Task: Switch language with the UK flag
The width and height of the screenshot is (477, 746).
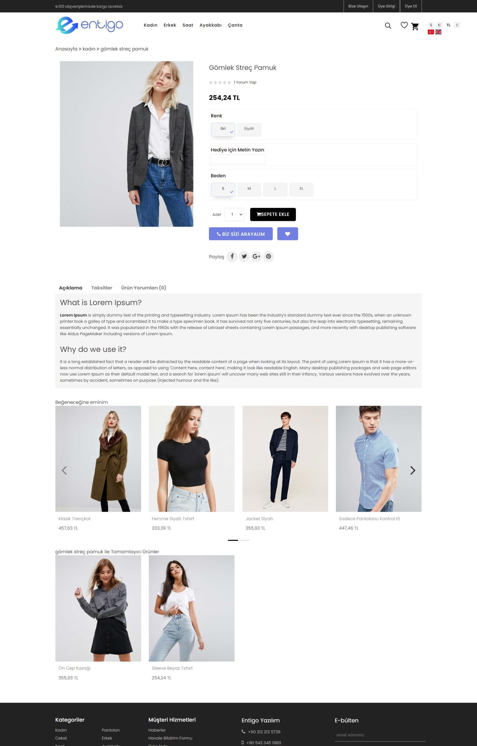Action: pyautogui.click(x=438, y=32)
